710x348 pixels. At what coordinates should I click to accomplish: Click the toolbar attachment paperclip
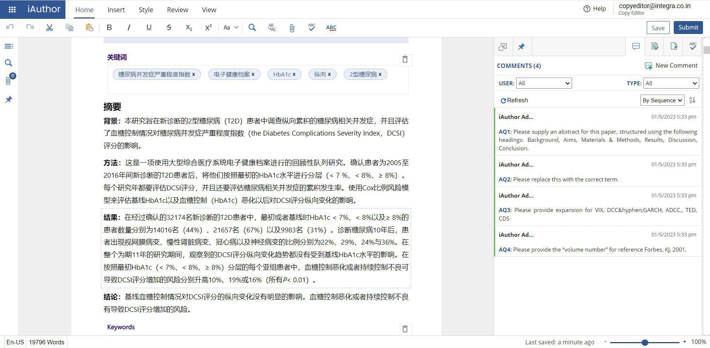(292, 28)
